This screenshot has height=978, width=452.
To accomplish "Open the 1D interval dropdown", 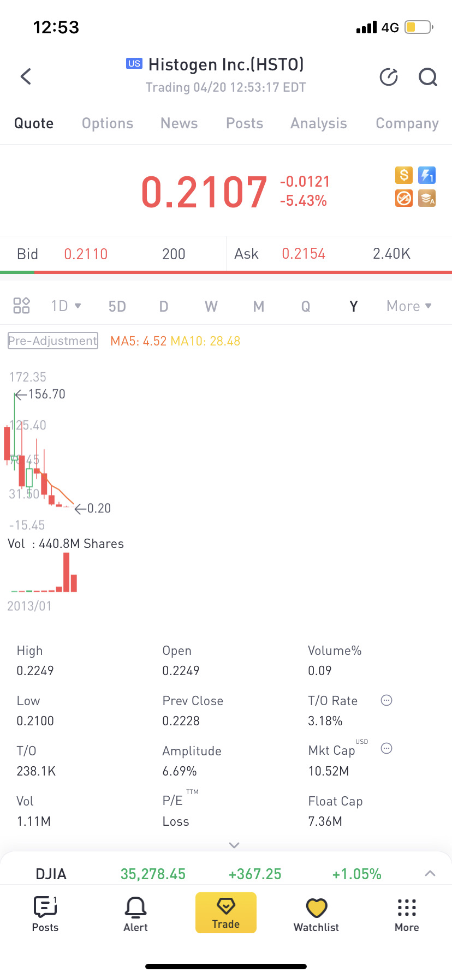I will point(66,306).
